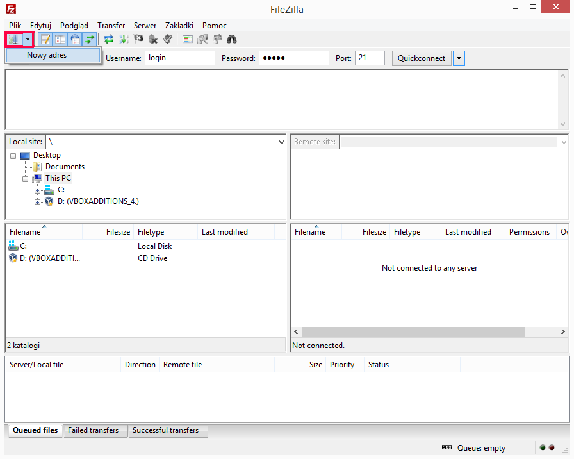Expand the D: (VBOXADDITIONS_4.) tree node

[37, 202]
